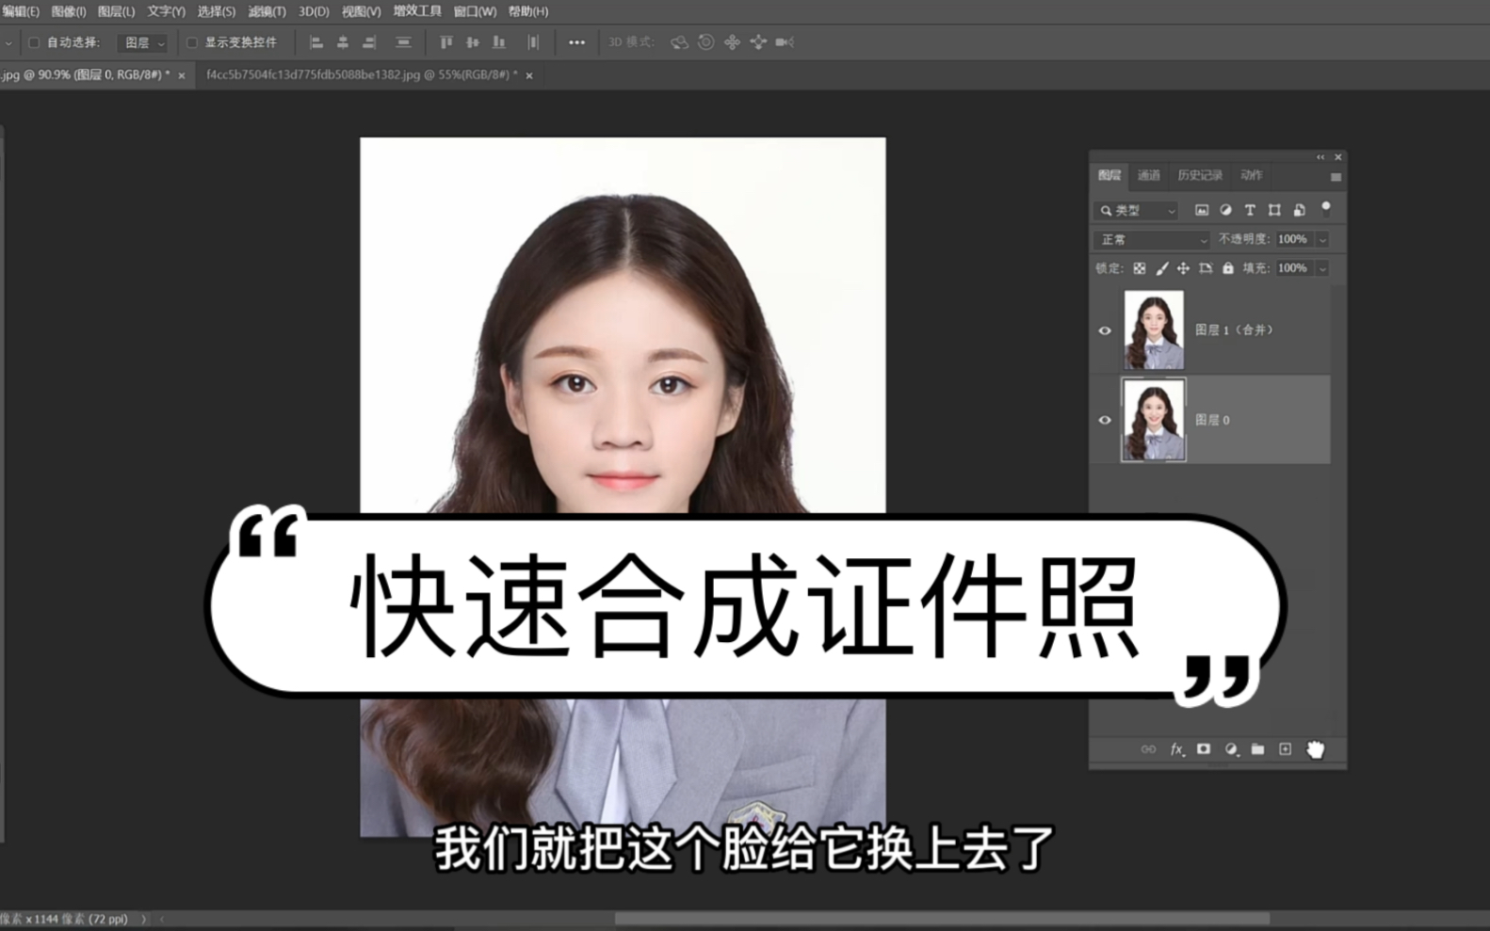Create a new fill or adjustment layer

[x=1231, y=749]
